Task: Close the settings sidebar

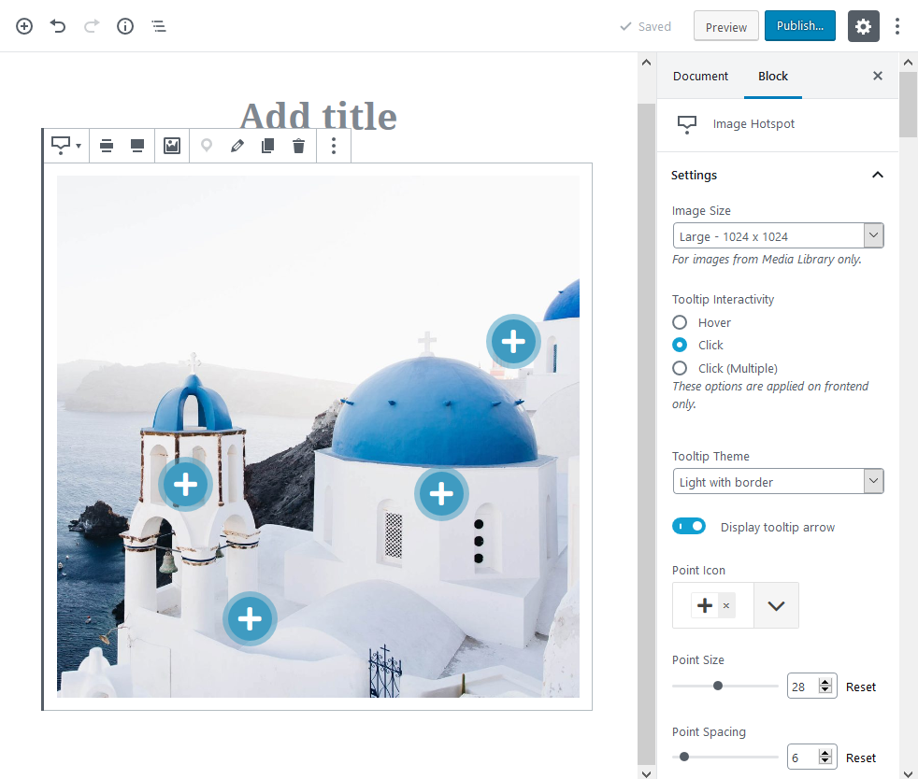Action: [877, 76]
